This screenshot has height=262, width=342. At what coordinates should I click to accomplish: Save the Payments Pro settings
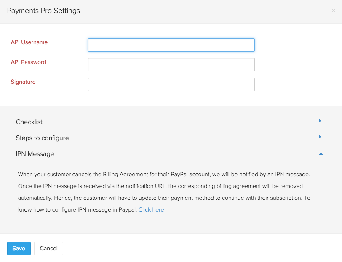(19, 249)
